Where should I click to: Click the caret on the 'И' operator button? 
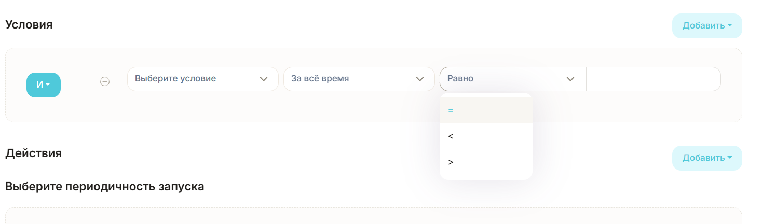coord(48,85)
